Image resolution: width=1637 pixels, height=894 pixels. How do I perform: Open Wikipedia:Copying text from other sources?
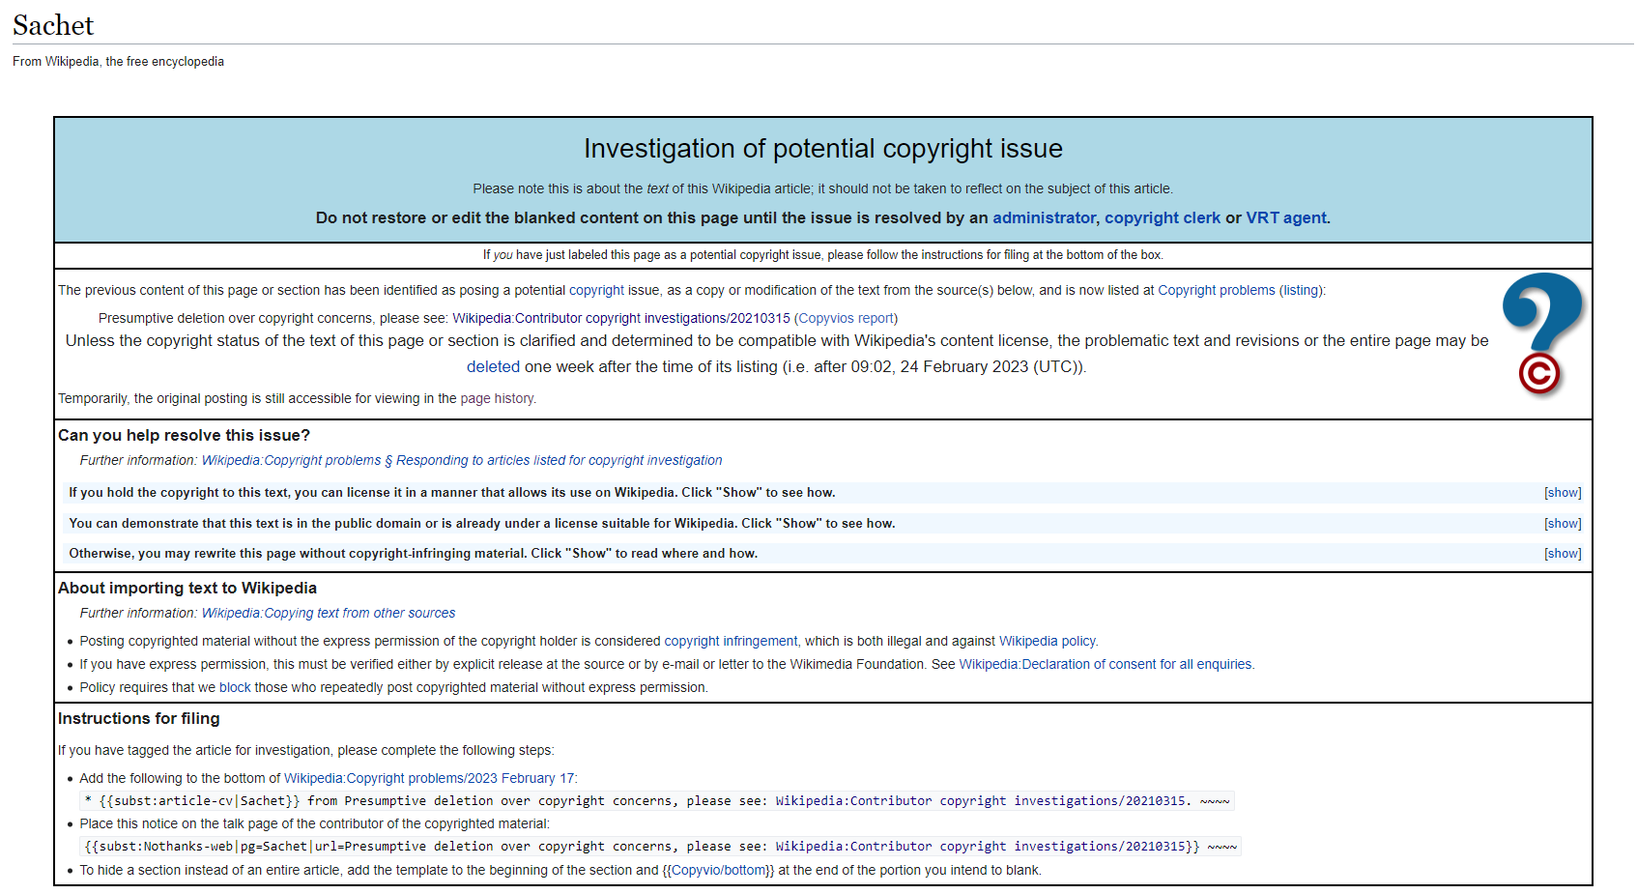[x=329, y=614]
